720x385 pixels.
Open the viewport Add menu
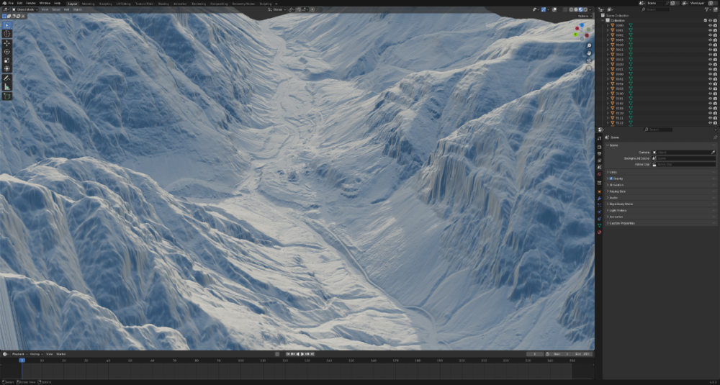66,9
